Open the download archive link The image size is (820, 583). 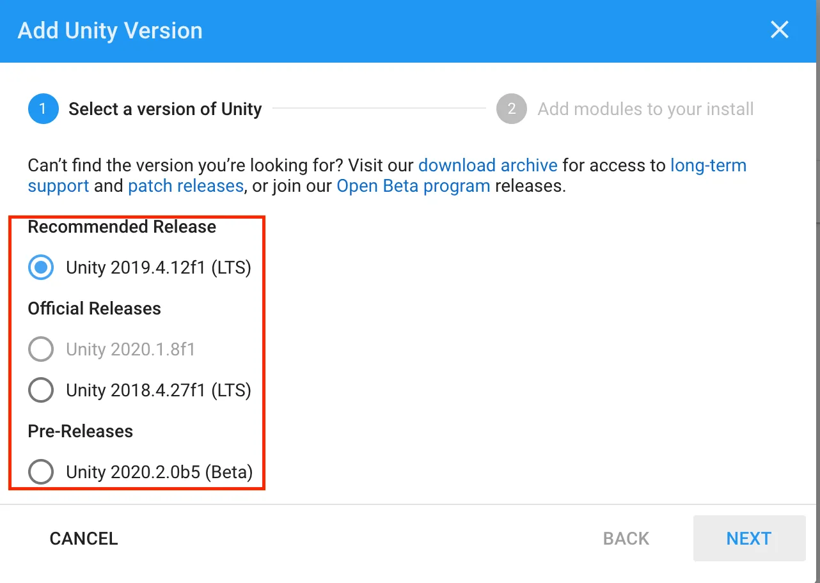[x=487, y=165]
